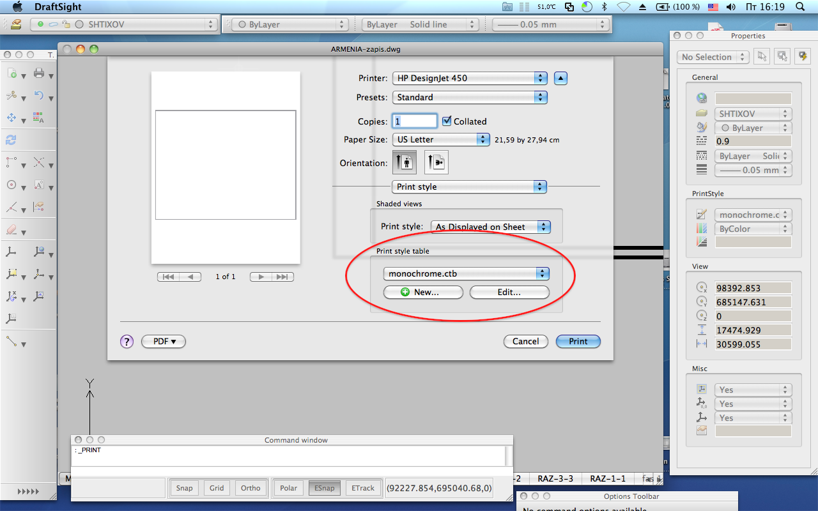Select the Pan (four-arrow move) tool
The width and height of the screenshot is (818, 511).
12,118
